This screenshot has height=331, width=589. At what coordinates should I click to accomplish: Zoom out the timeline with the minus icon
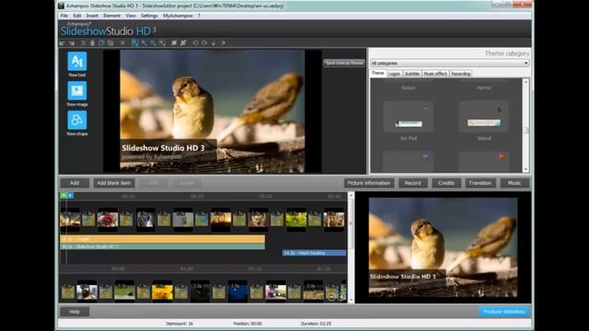tap(331, 297)
